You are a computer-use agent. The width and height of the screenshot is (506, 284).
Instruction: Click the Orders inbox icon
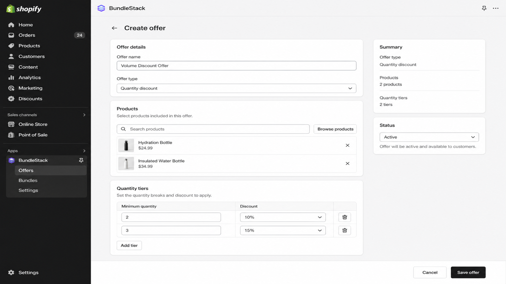[x=11, y=35]
